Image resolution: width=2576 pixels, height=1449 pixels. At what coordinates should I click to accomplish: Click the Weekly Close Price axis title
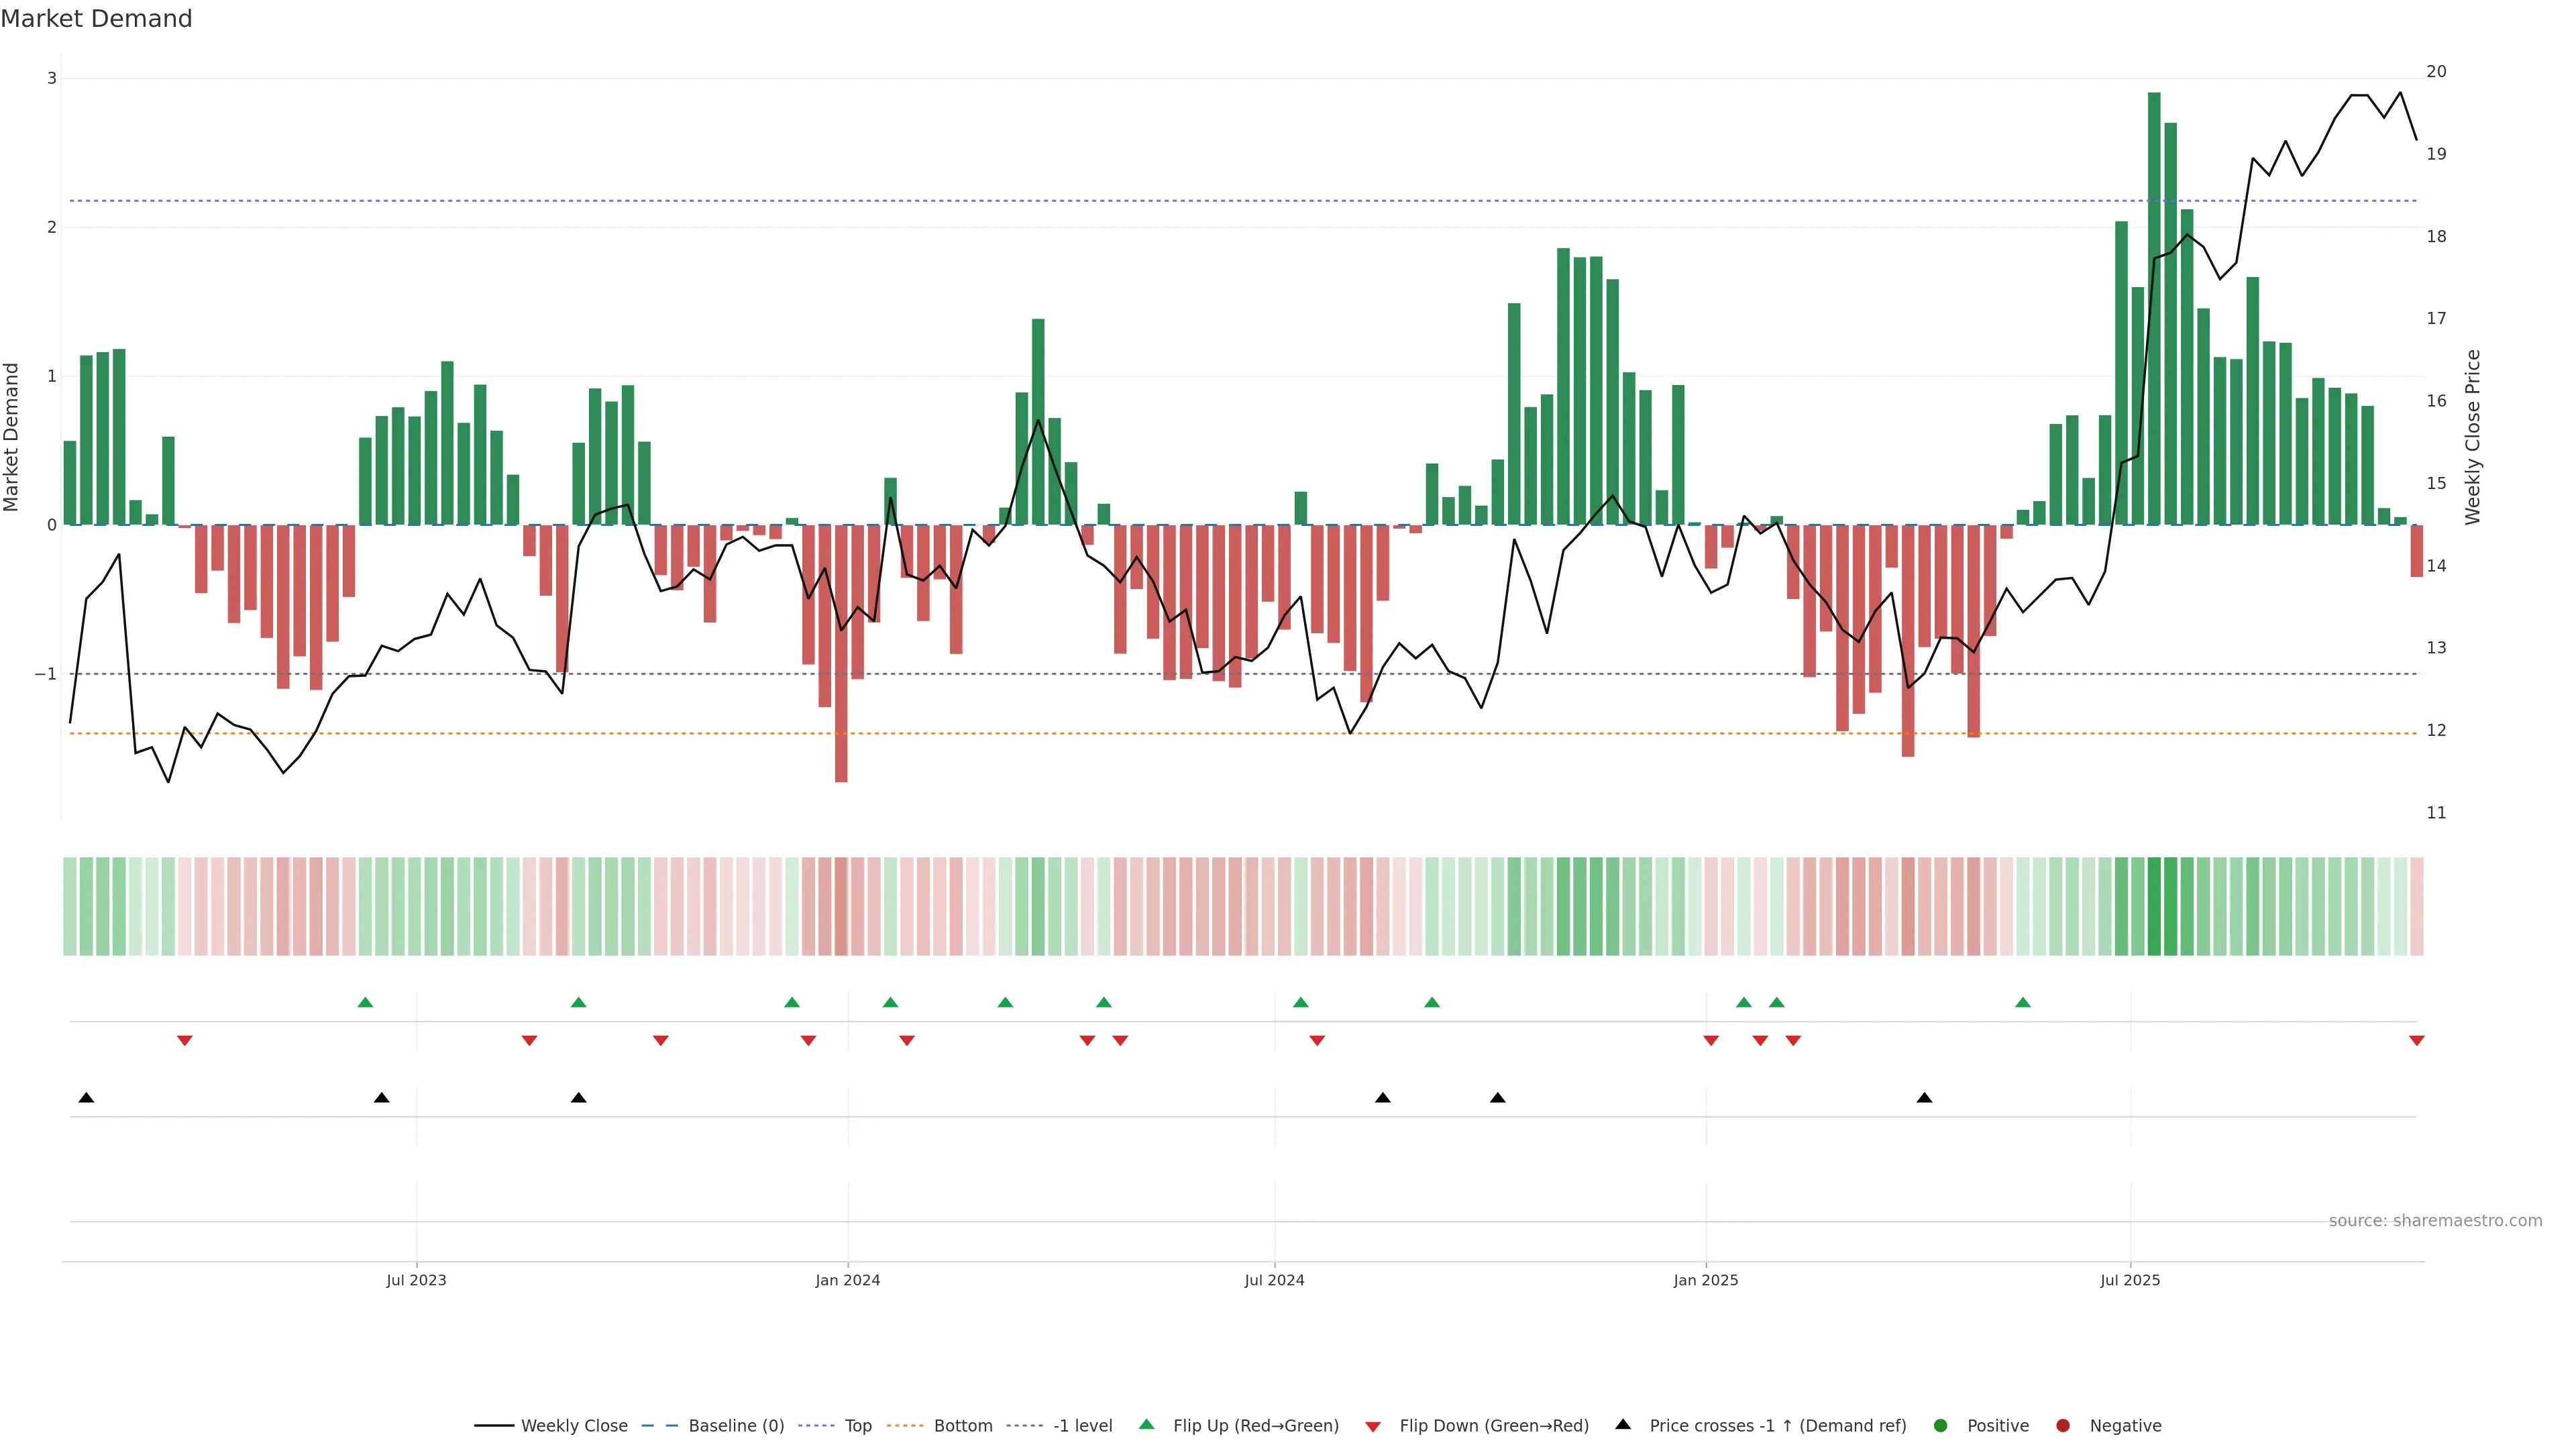coord(2472,437)
